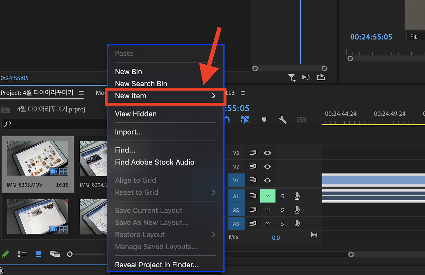
Task: Click the Project panel thumbnail zoom slider
Action: [70, 254]
